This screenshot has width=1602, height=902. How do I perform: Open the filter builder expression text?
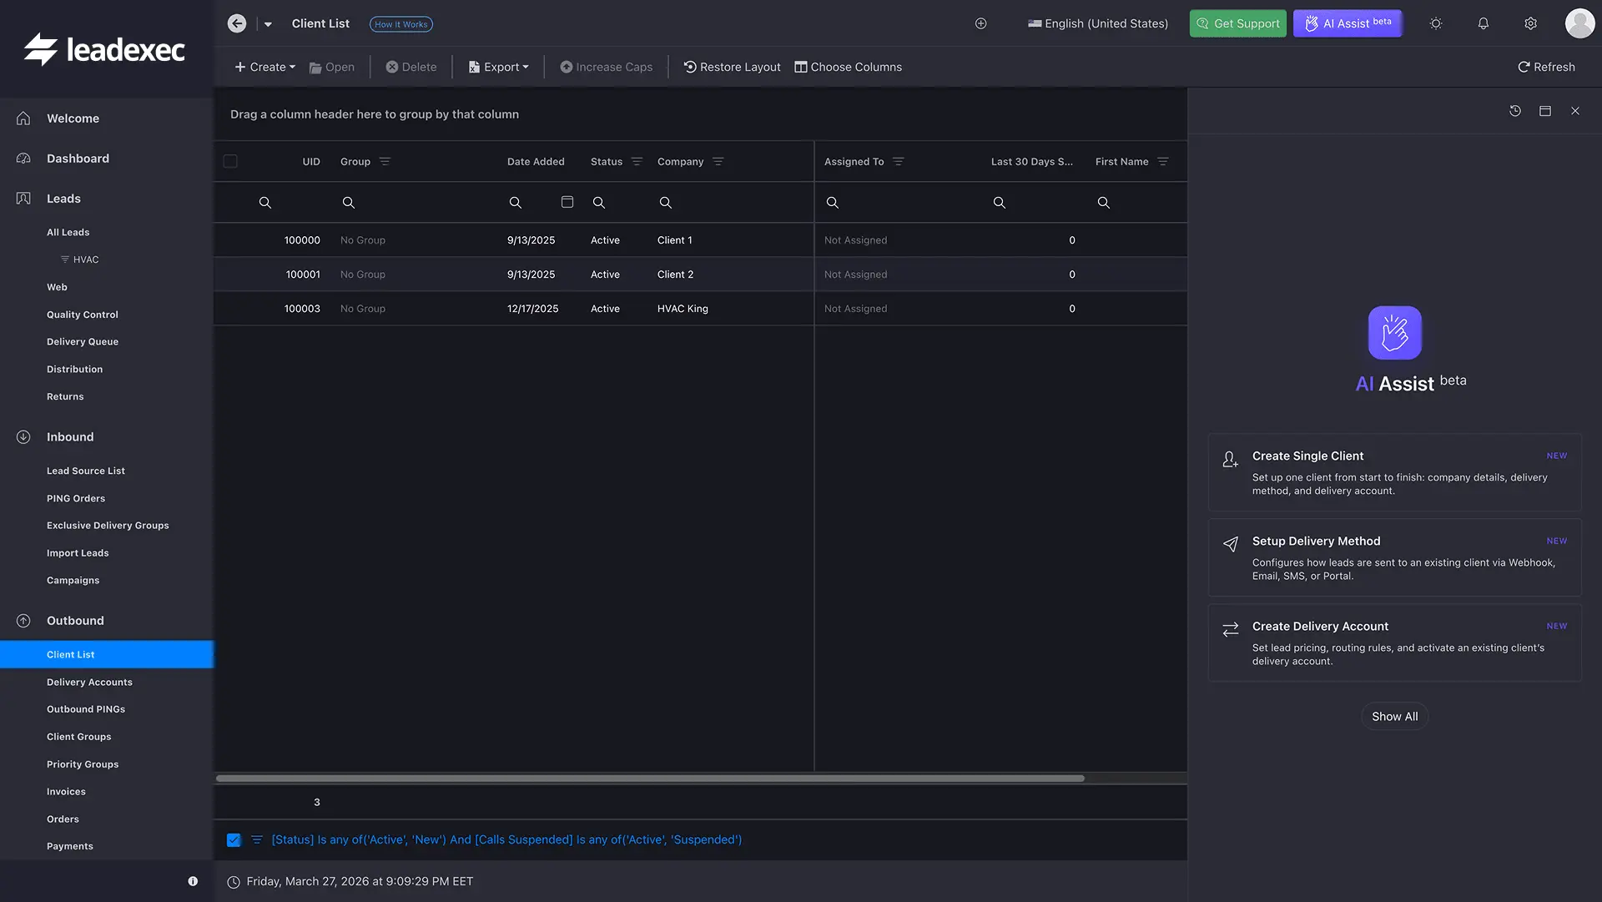506,839
